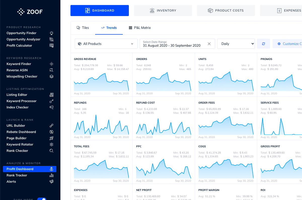Expand the All Products dropdown
302x200 pixels.
[x=106, y=44]
